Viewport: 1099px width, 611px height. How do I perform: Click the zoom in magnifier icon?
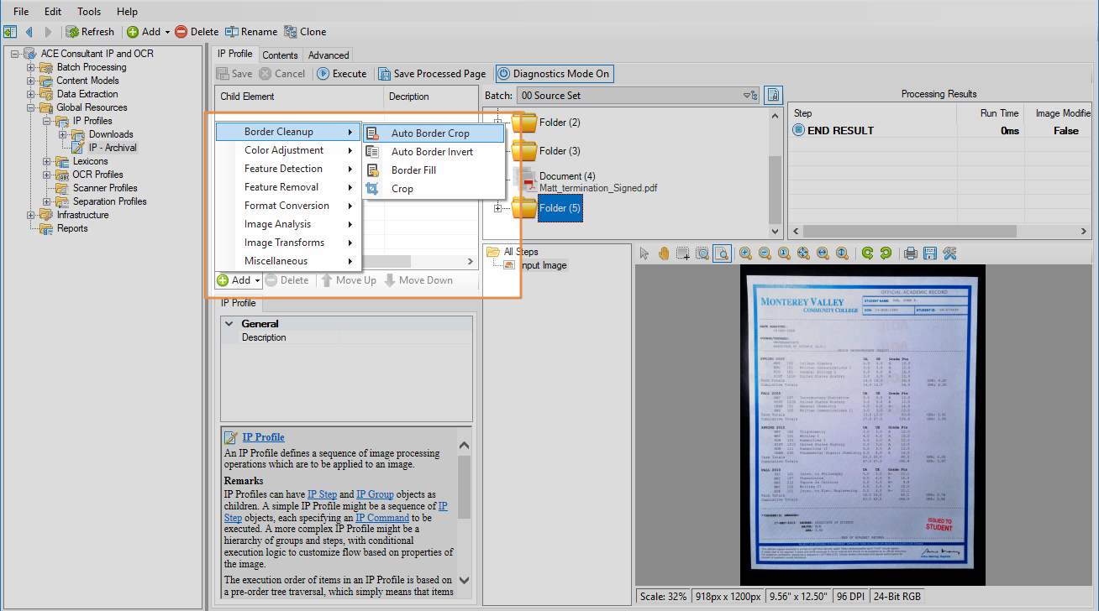pyautogui.click(x=745, y=253)
